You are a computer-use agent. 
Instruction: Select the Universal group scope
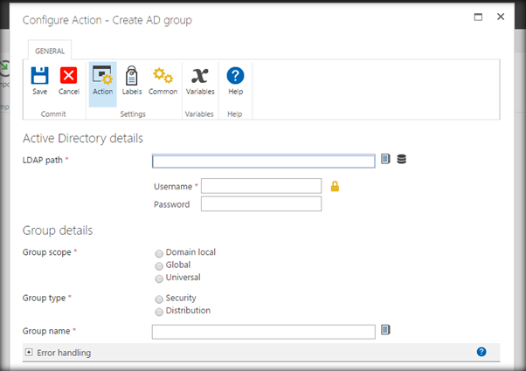point(159,278)
